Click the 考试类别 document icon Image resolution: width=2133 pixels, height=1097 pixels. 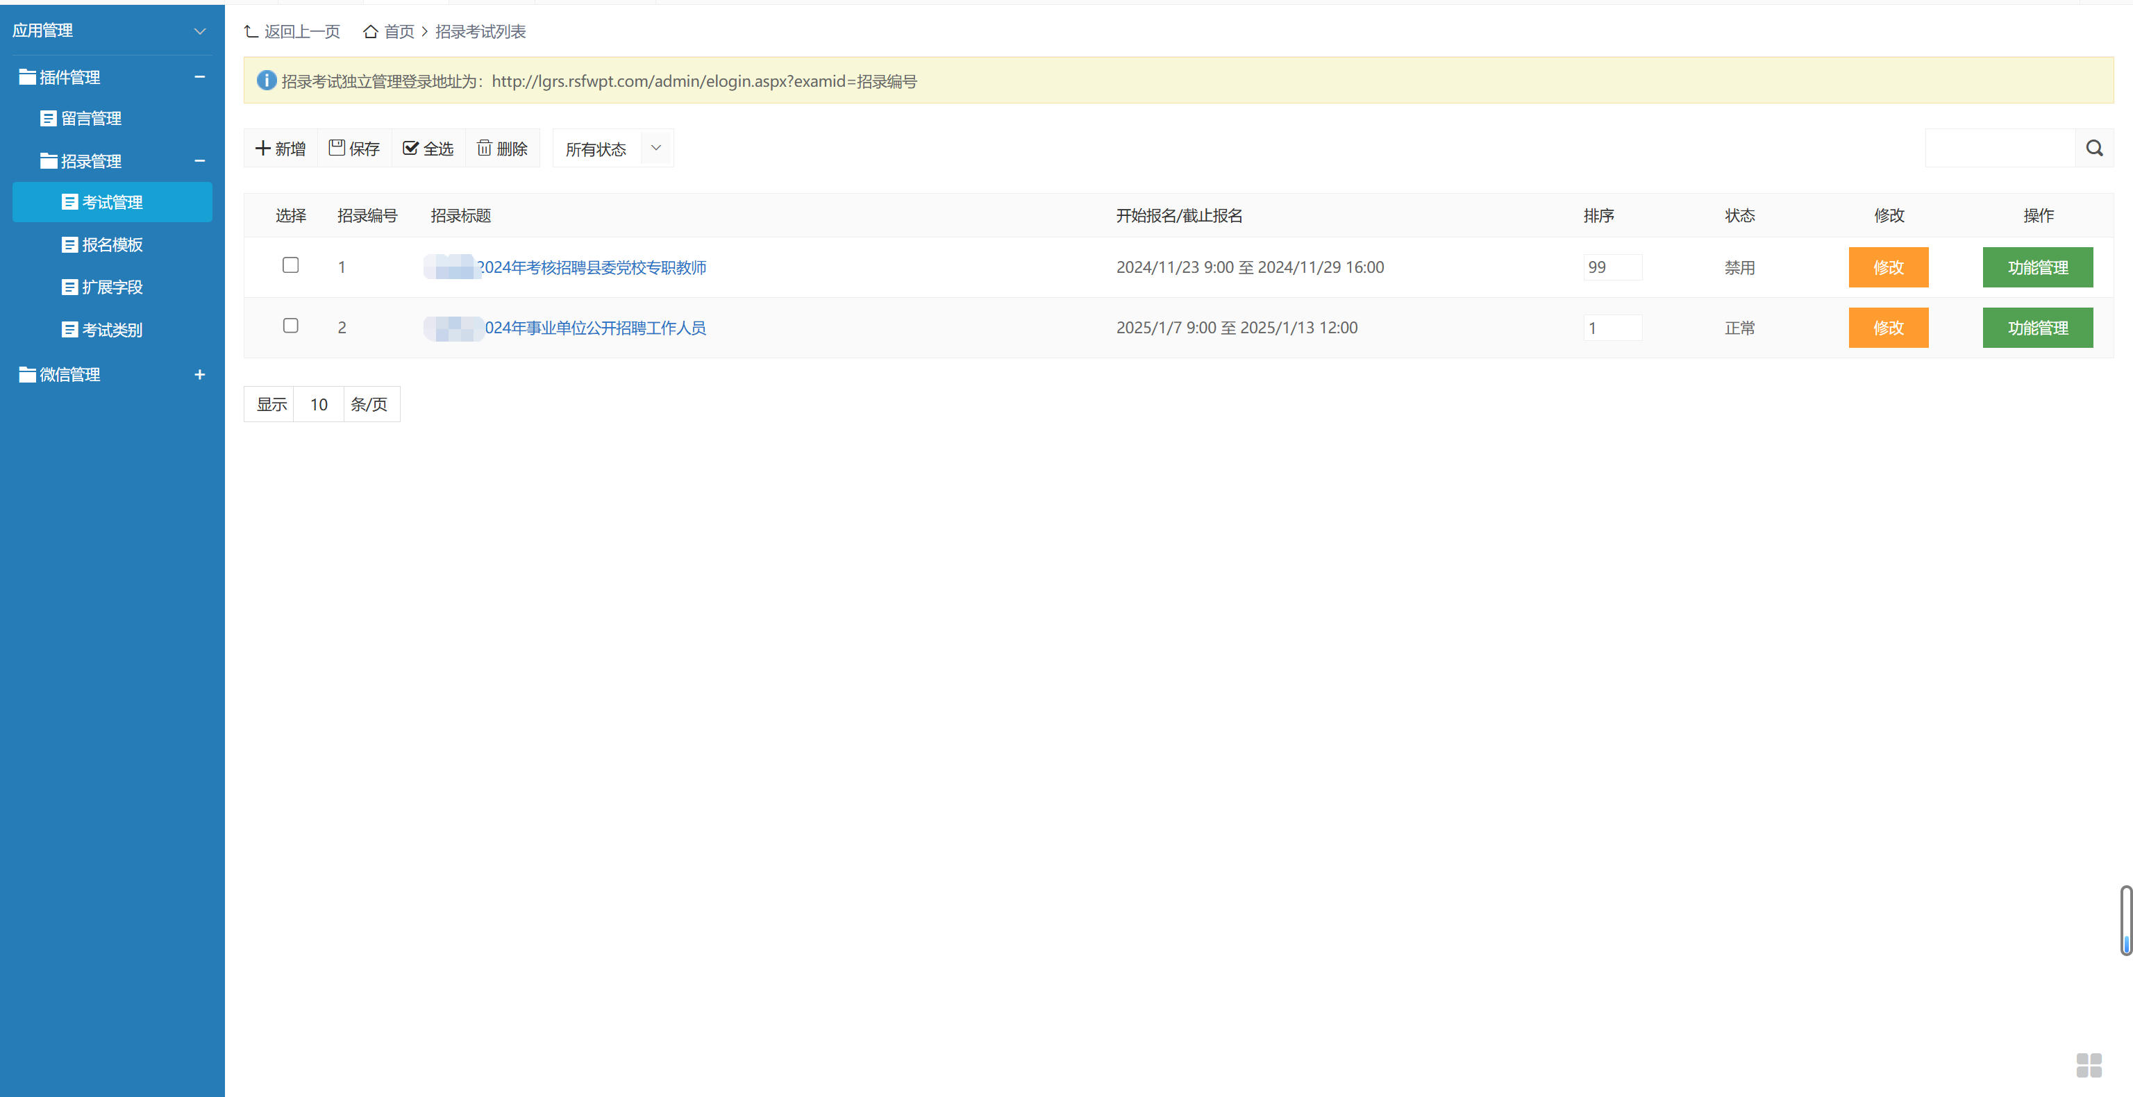point(70,330)
